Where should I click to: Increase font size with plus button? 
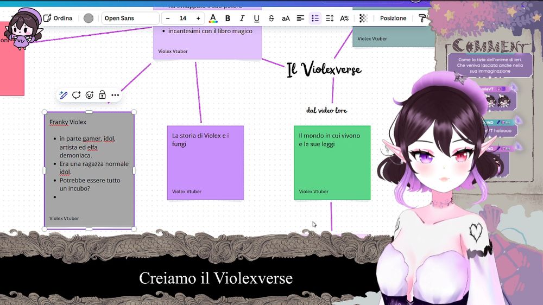pyautogui.click(x=198, y=18)
